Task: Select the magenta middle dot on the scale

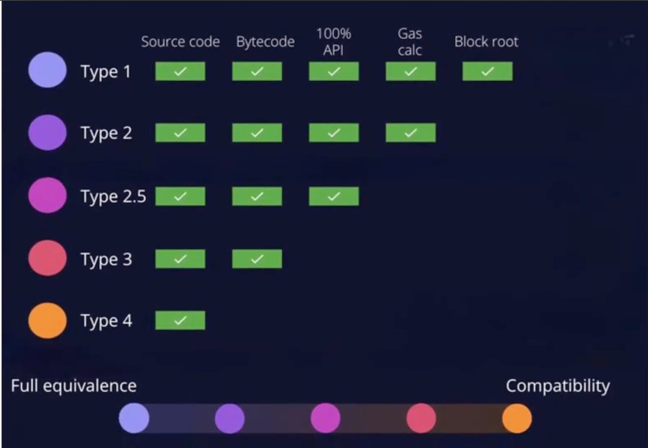Action: (x=325, y=418)
